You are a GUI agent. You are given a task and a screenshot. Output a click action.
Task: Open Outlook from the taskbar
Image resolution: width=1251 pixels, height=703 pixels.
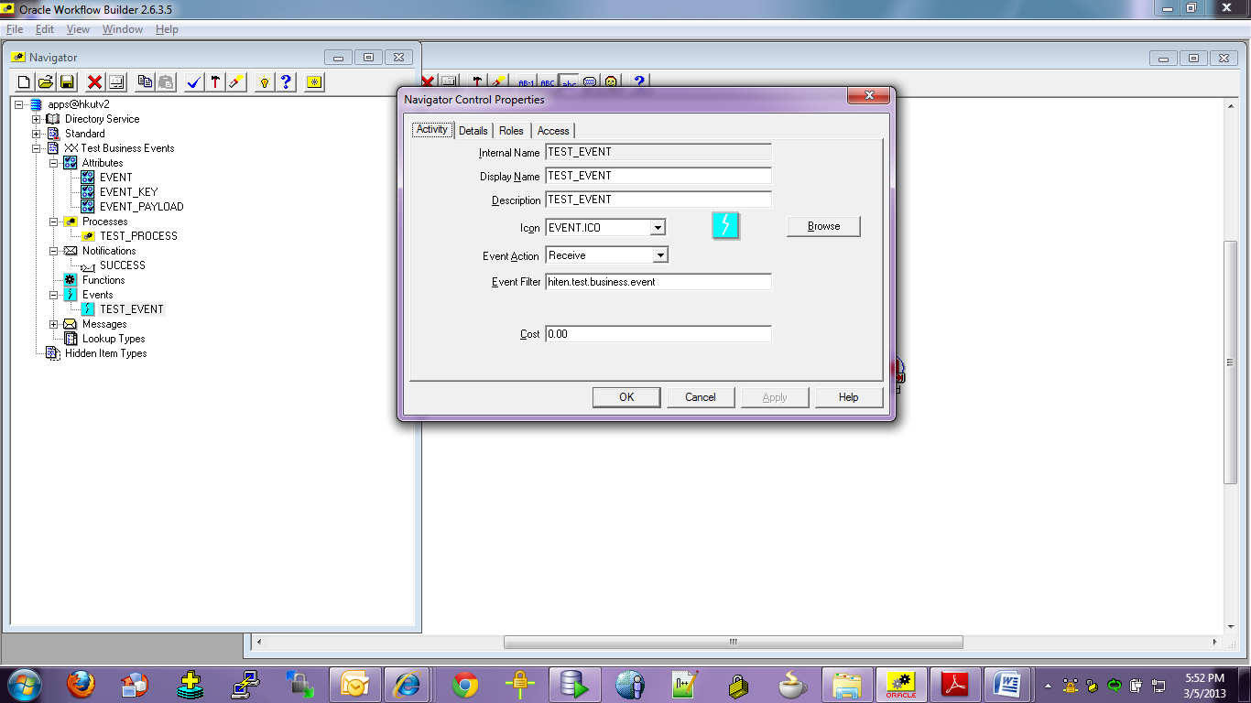(x=354, y=685)
